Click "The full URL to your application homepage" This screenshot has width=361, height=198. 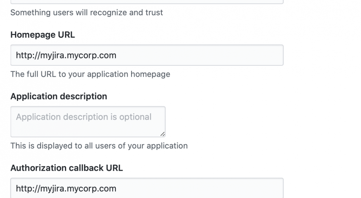(90, 74)
